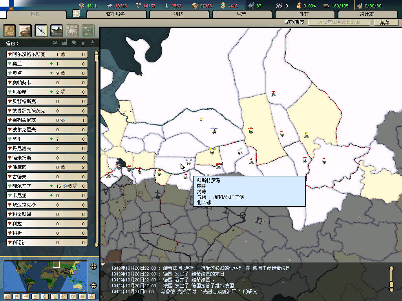Viewport: 402px width, 301px height.
Task: Click the money dollar icon in top bar
Action: pyautogui.click(x=223, y=5)
